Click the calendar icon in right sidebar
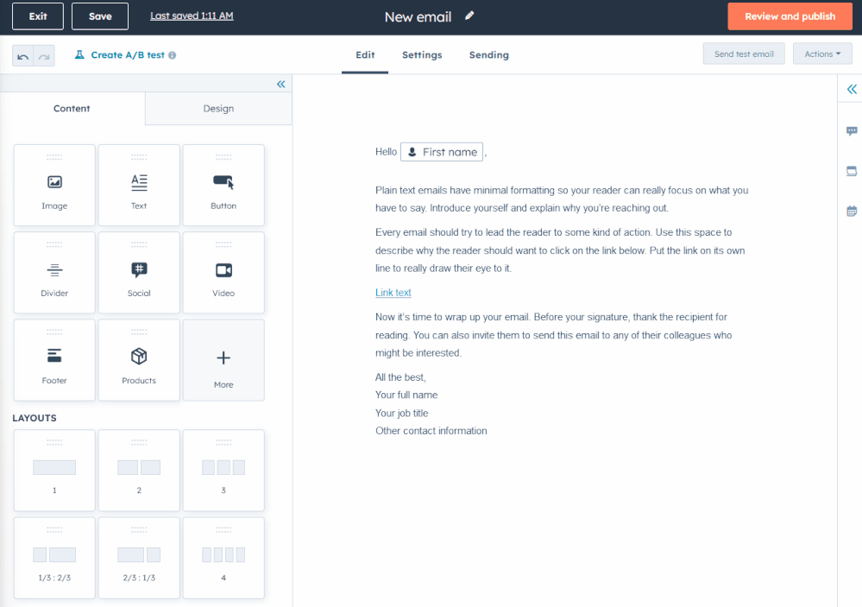862x607 pixels. pyautogui.click(x=852, y=211)
